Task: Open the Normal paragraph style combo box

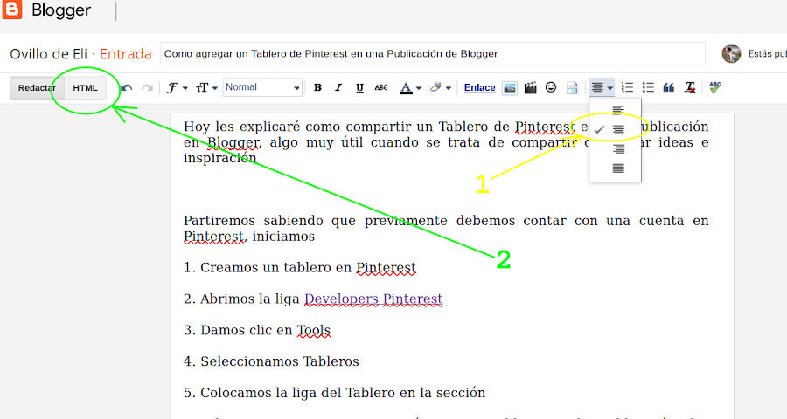Action: 262,87
